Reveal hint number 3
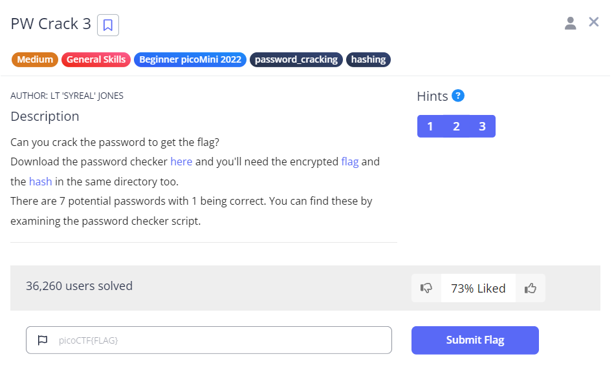The width and height of the screenshot is (614, 374). point(482,126)
